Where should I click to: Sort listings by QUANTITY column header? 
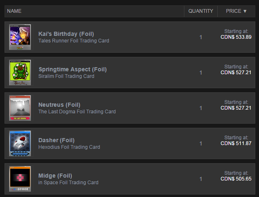pyautogui.click(x=201, y=11)
